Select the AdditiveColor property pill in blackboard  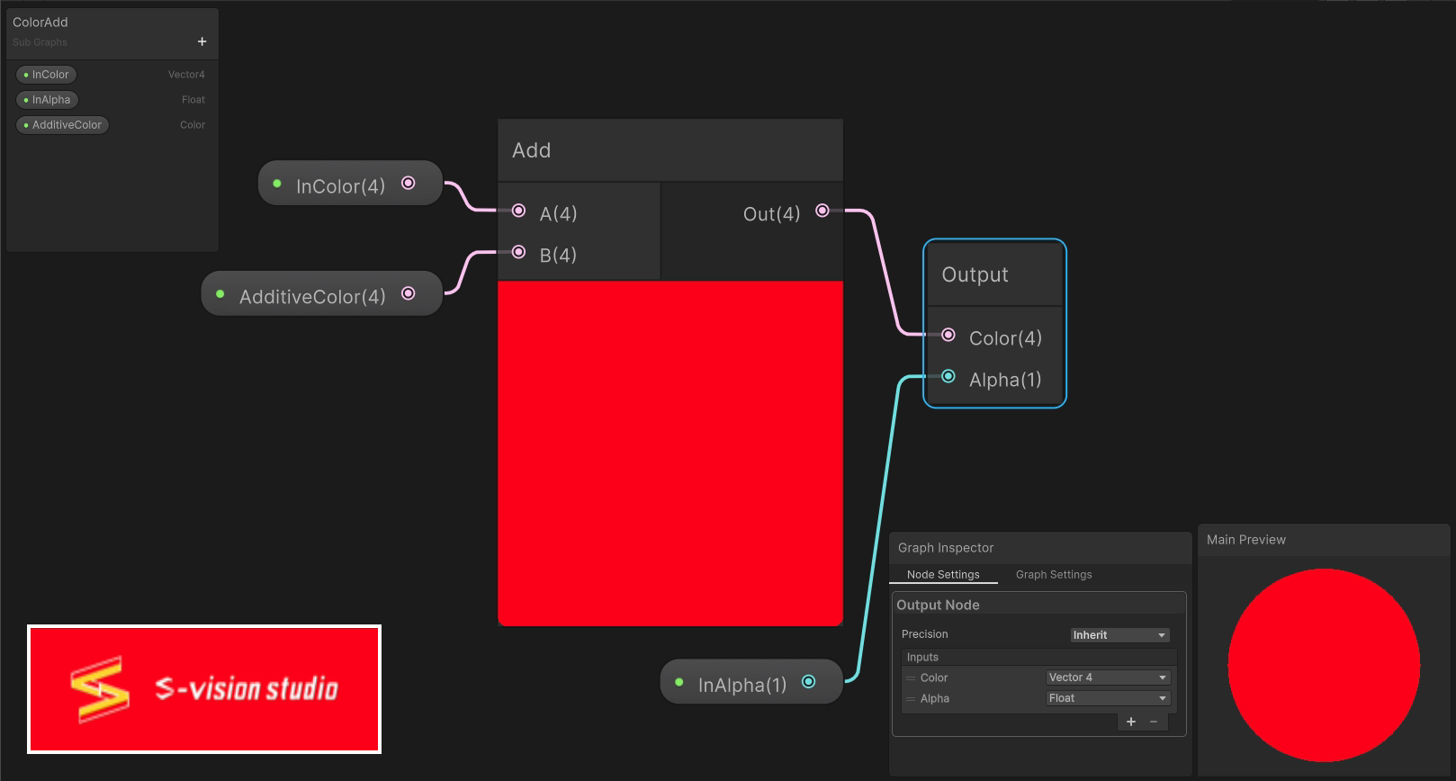point(63,125)
